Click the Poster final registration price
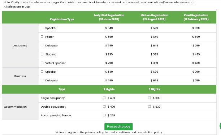 (196, 37)
